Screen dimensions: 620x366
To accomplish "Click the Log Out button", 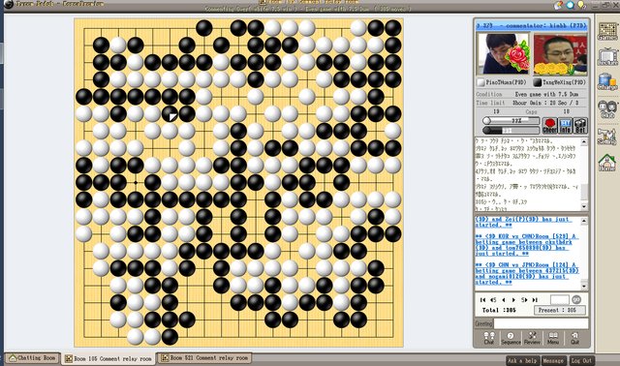I will (581, 360).
